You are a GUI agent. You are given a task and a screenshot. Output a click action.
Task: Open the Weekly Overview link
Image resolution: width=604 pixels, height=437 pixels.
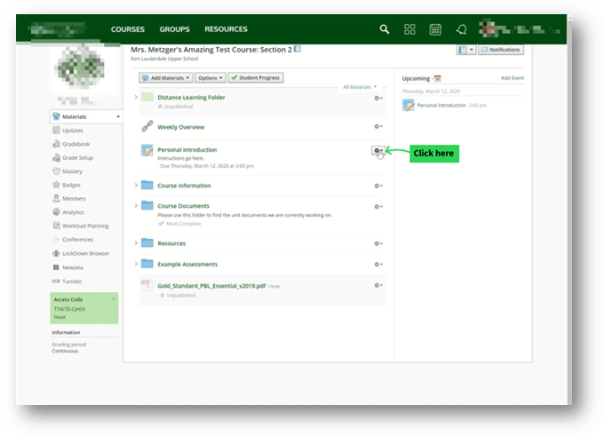[180, 127]
